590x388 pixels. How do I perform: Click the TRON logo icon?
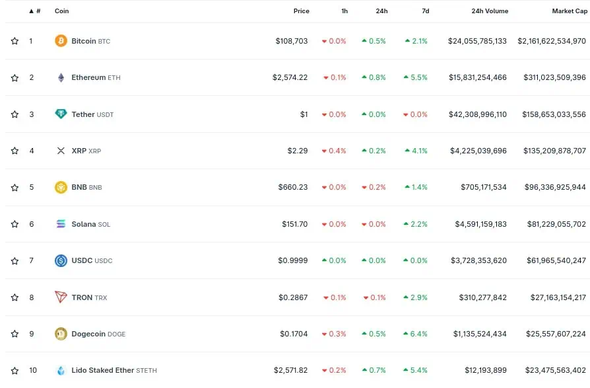point(61,297)
